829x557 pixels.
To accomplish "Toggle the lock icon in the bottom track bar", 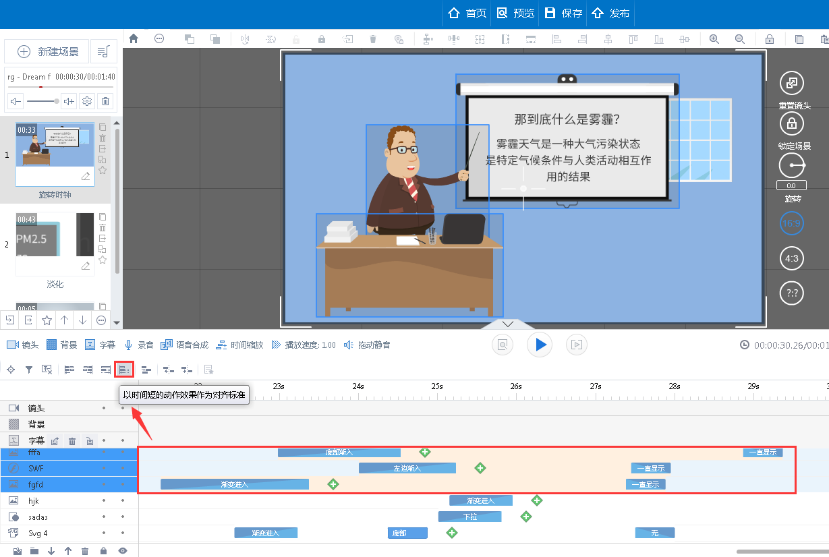I will point(103,551).
